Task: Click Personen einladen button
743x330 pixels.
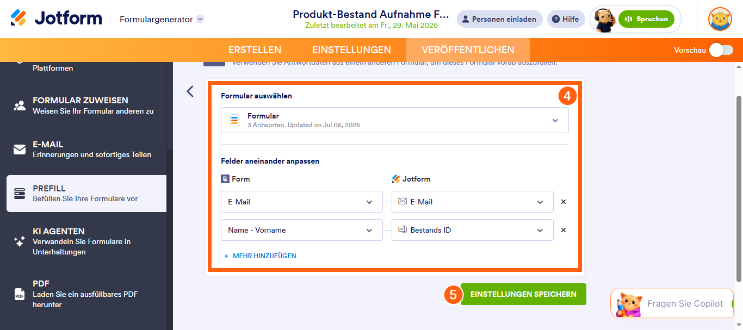Action: [499, 19]
